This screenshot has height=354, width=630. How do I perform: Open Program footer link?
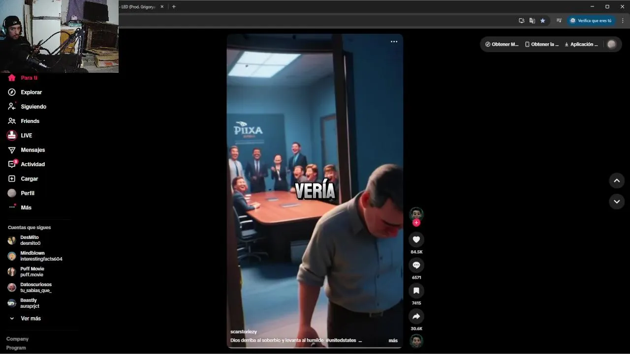(x=16, y=348)
